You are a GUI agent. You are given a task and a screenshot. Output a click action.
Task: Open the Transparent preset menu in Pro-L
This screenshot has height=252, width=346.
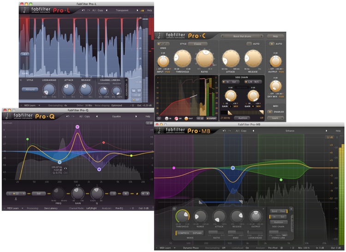click(x=122, y=10)
